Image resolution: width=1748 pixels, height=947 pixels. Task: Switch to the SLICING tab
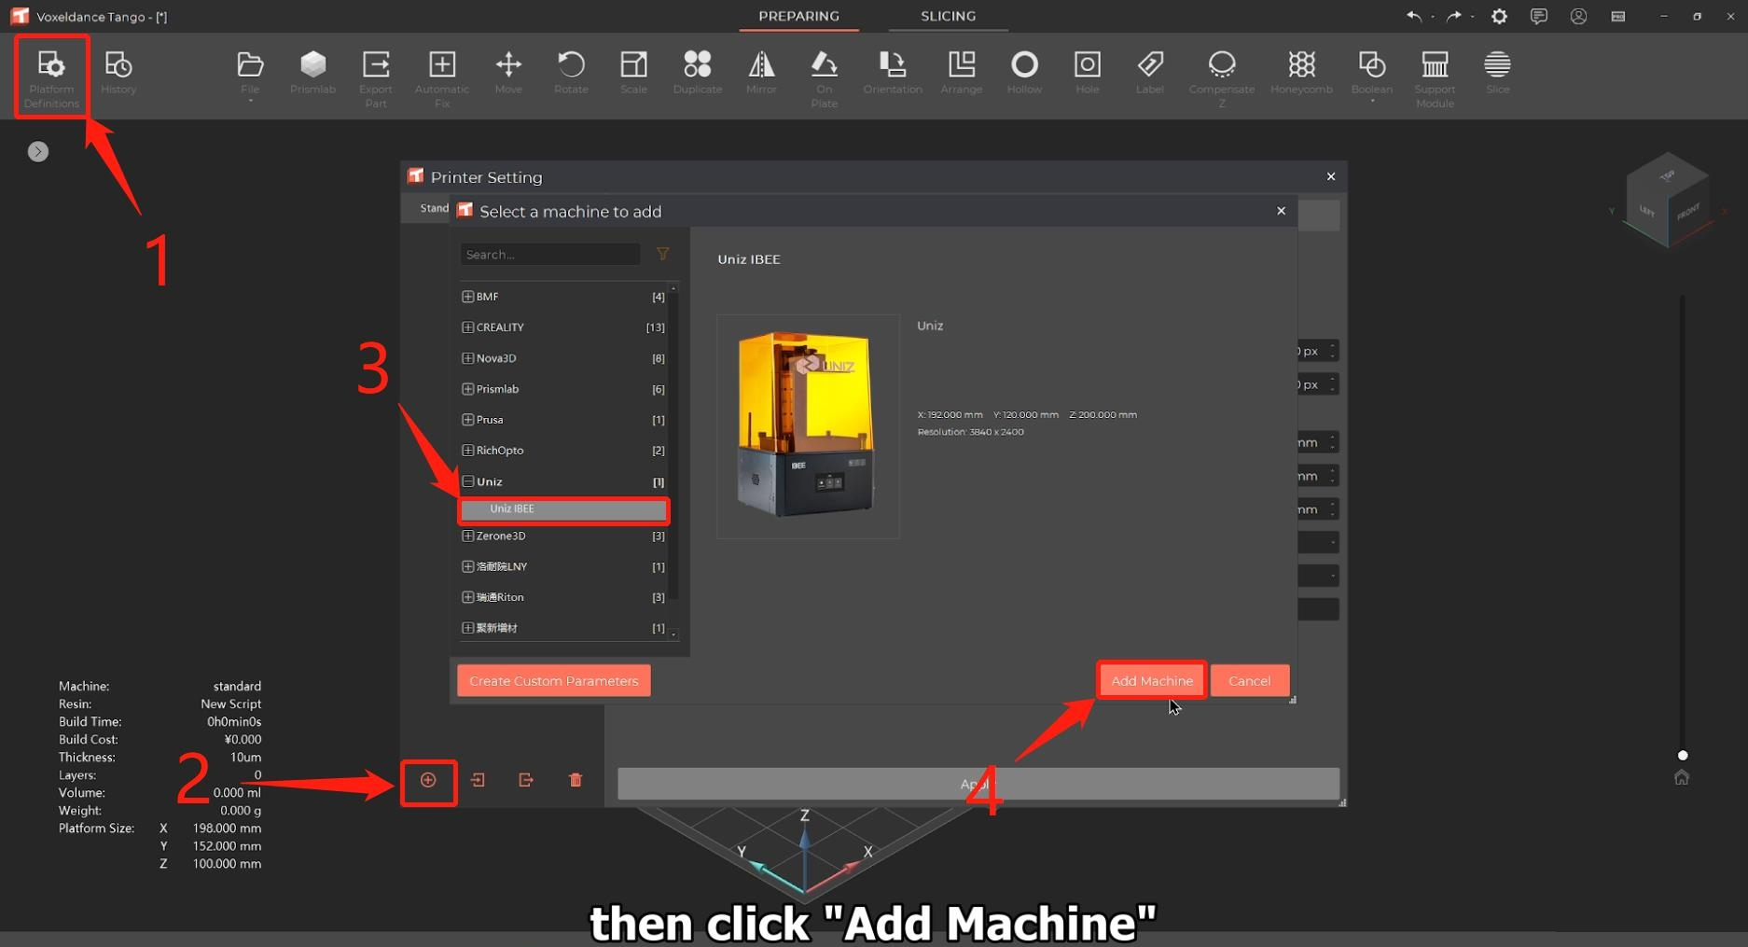[949, 16]
